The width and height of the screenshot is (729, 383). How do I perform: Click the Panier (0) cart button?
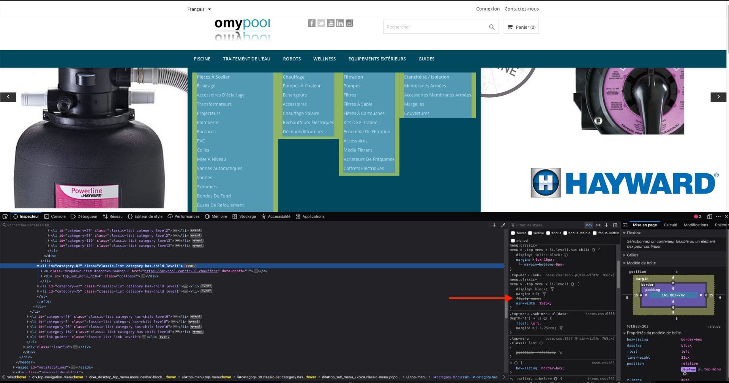pos(521,27)
